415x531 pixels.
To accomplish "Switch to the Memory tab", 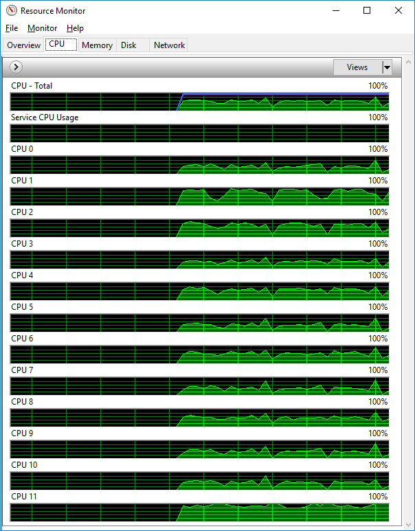I will pyautogui.click(x=98, y=45).
